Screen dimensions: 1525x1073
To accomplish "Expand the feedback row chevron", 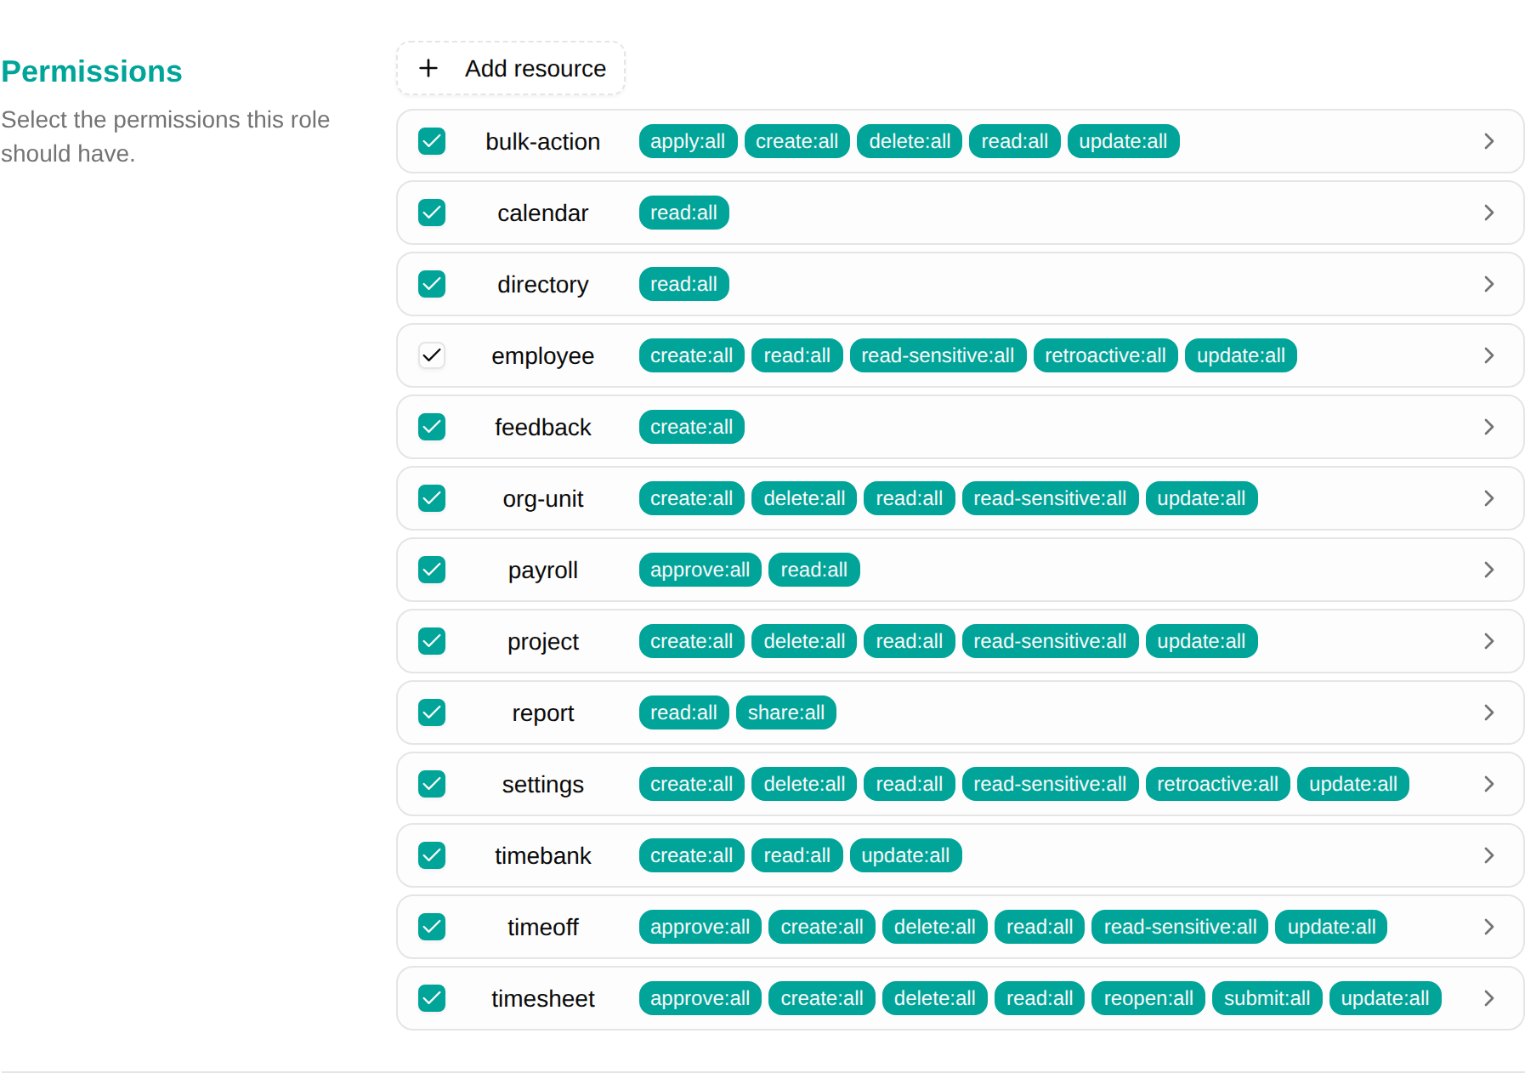I will point(1488,427).
